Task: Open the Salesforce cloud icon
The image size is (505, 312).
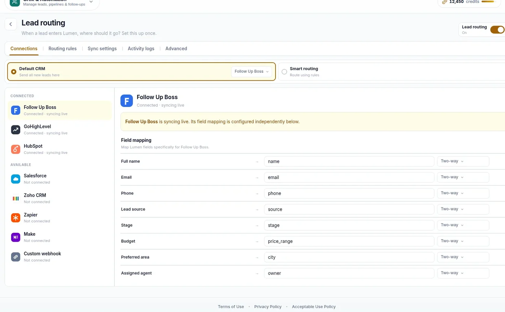Action: tap(16, 179)
